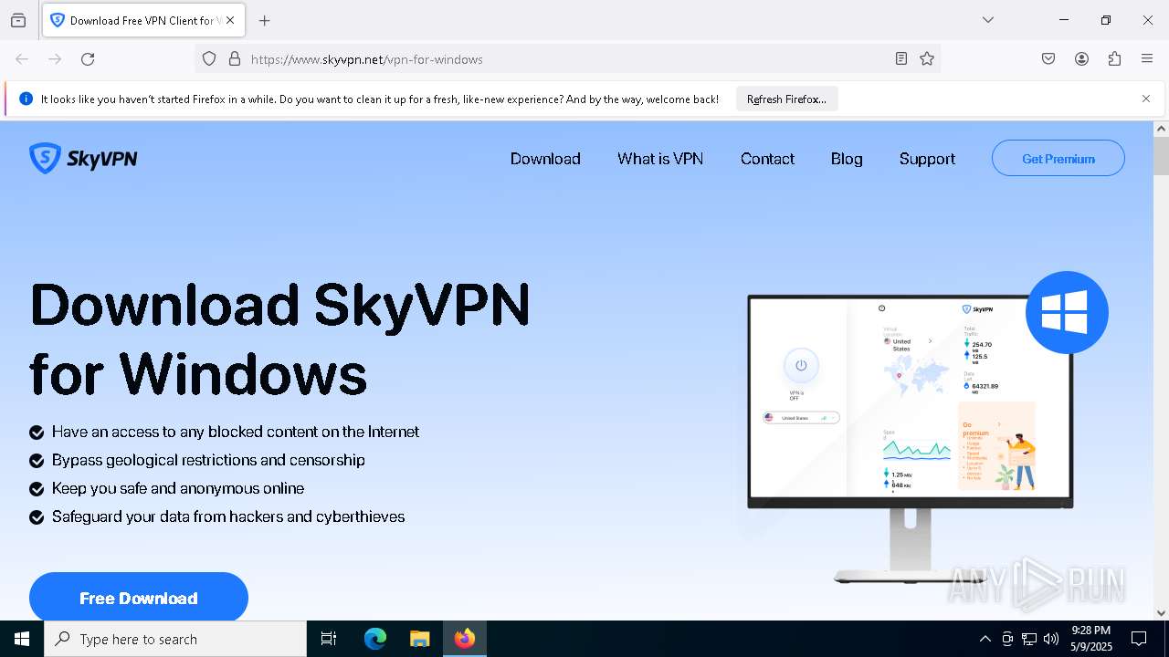Open a new tab with plus button
The height and width of the screenshot is (657, 1169).
pos(265,20)
